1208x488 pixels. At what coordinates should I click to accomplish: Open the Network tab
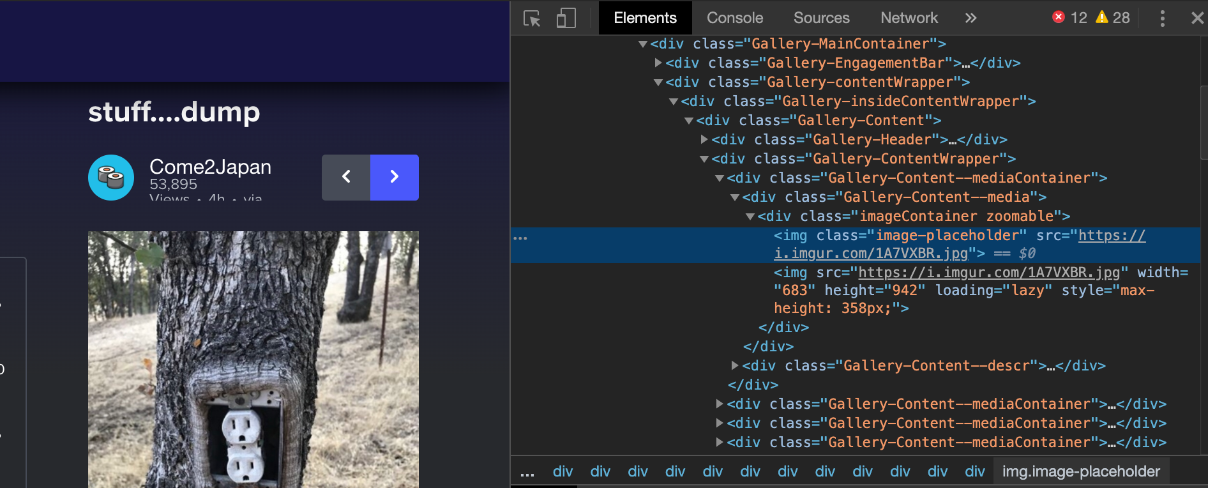pos(909,18)
